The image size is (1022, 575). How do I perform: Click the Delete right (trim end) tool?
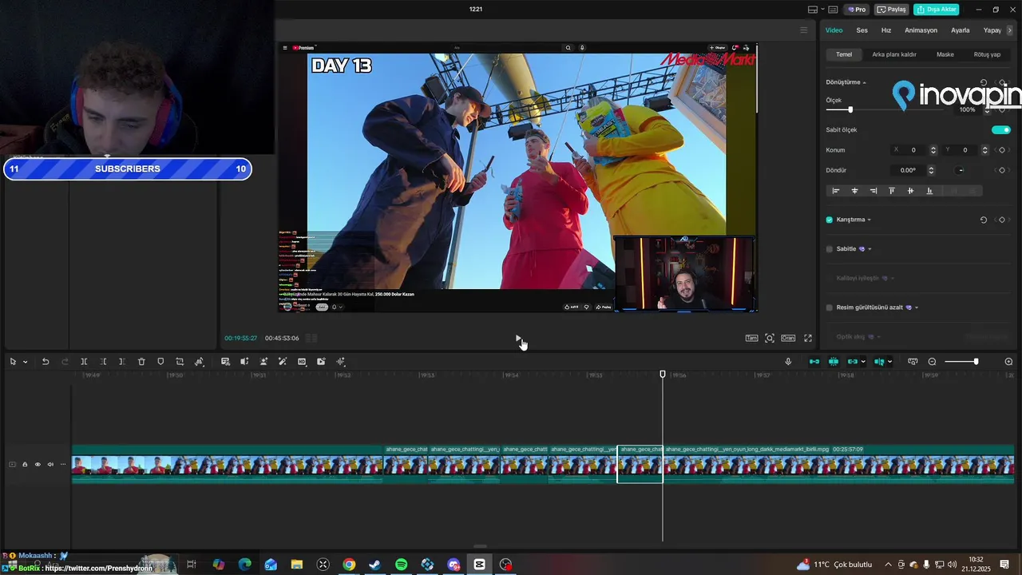tap(122, 362)
